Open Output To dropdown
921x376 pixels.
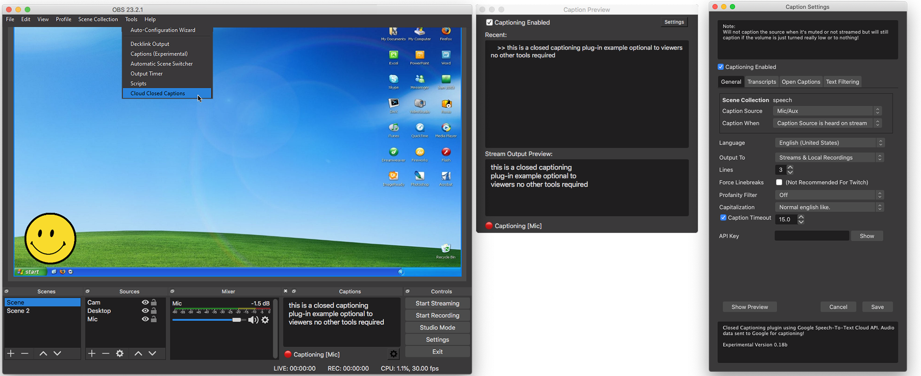pos(829,157)
